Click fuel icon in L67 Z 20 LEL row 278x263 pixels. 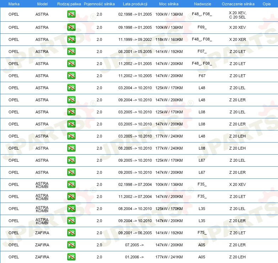tap(71, 160)
